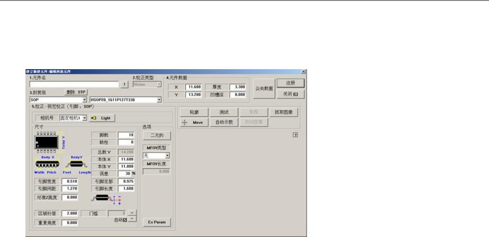The height and width of the screenshot is (237, 489).
Task: Click the threshold up arrow stepper
Action: coord(133,213)
